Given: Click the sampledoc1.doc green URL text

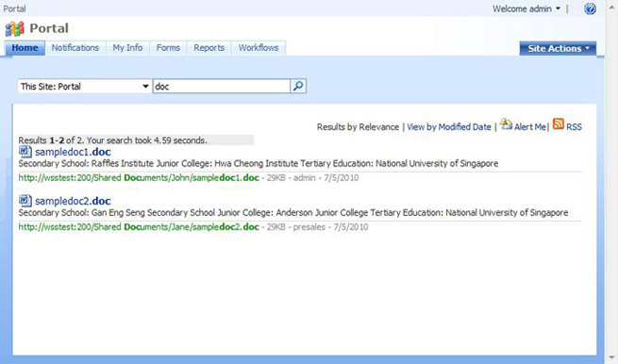Looking at the screenshot, I should point(139,177).
